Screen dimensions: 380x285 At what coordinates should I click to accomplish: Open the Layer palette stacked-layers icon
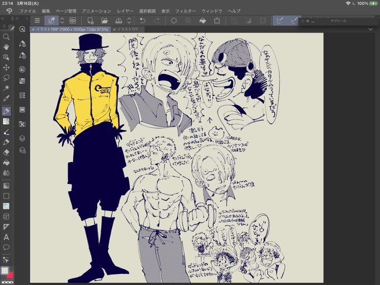[x=22, y=139]
